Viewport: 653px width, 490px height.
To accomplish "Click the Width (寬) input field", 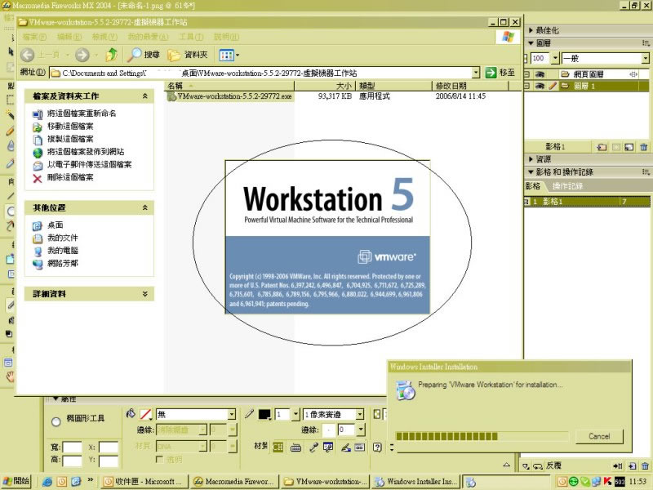I will (x=72, y=447).
